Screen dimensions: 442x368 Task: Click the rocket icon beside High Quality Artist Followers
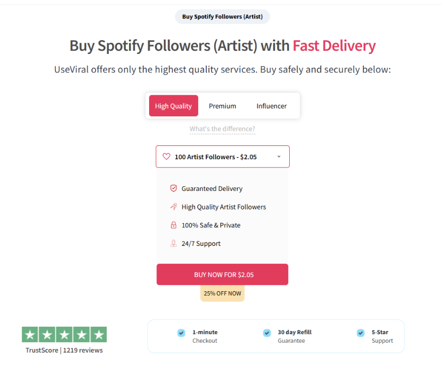(173, 206)
